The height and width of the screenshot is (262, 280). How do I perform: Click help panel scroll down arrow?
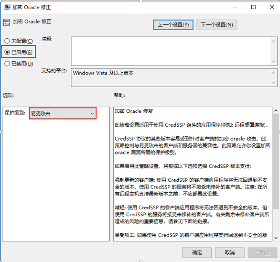[276, 238]
